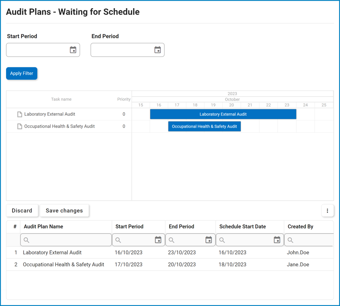Image resolution: width=340 pixels, height=306 pixels.
Task: Open the Start Period filter calendar picker
Action: tap(73, 50)
